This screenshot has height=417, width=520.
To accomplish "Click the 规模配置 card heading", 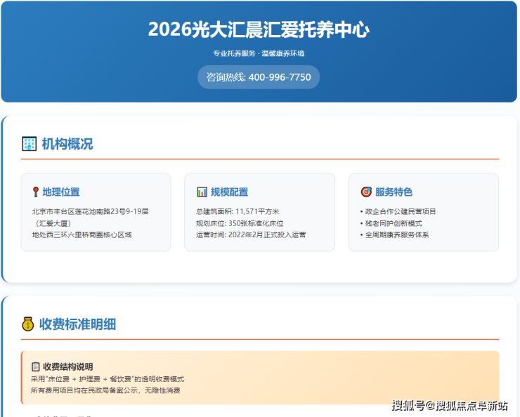I will pos(229,192).
